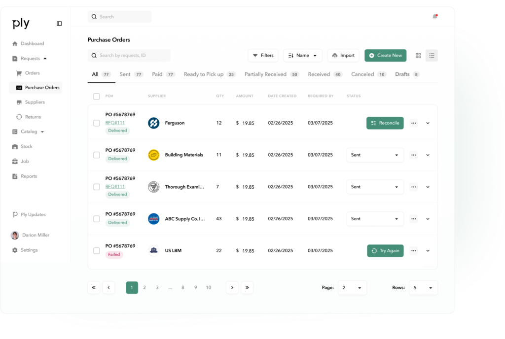Image resolution: width=505 pixels, height=339 pixels.
Task: Go to the previous page of results
Action: 108,288
